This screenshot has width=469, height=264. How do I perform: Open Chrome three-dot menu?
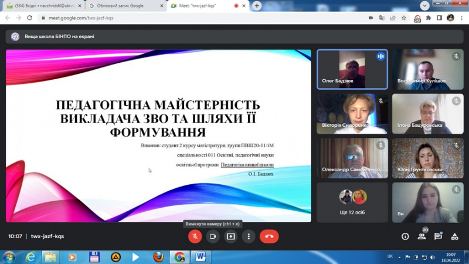pyautogui.click(x=461, y=18)
